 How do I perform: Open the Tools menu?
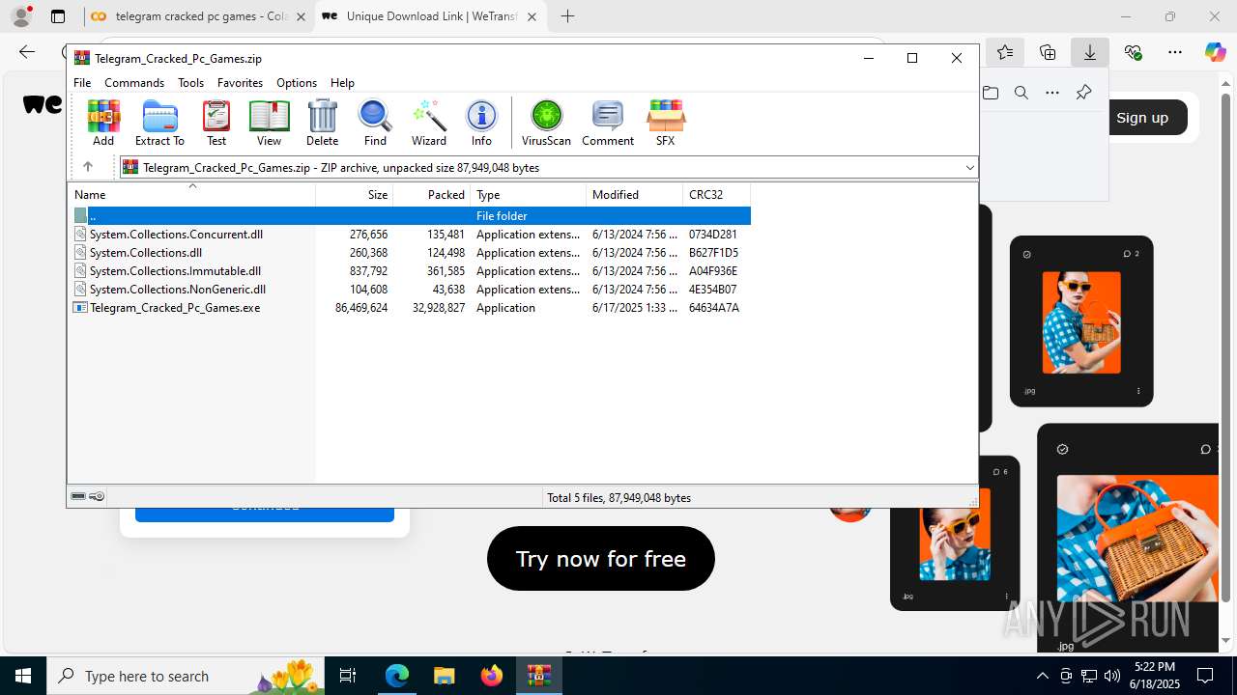tap(190, 83)
